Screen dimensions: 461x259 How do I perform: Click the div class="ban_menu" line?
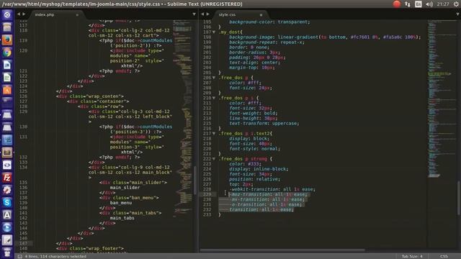pos(130,198)
